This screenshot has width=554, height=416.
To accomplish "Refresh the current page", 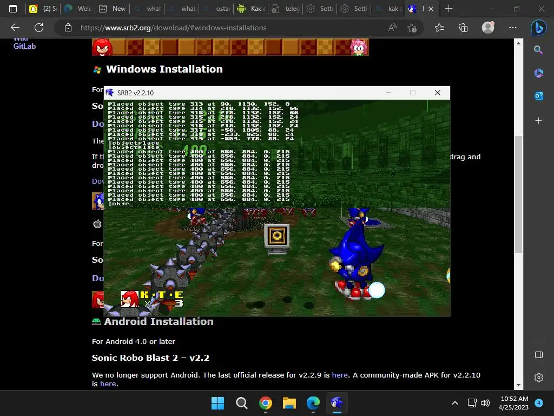I will click(39, 28).
